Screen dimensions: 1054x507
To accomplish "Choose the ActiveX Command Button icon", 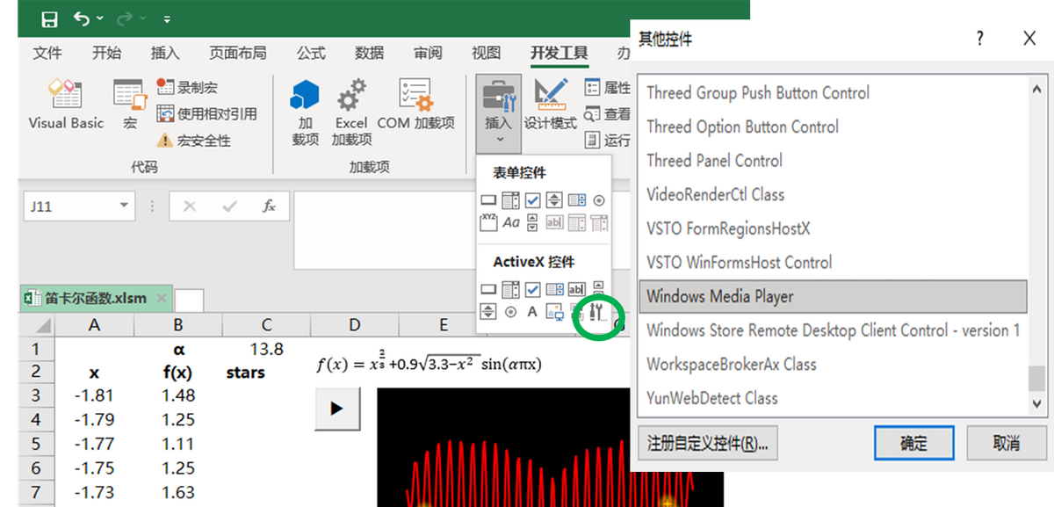I will click(x=488, y=289).
